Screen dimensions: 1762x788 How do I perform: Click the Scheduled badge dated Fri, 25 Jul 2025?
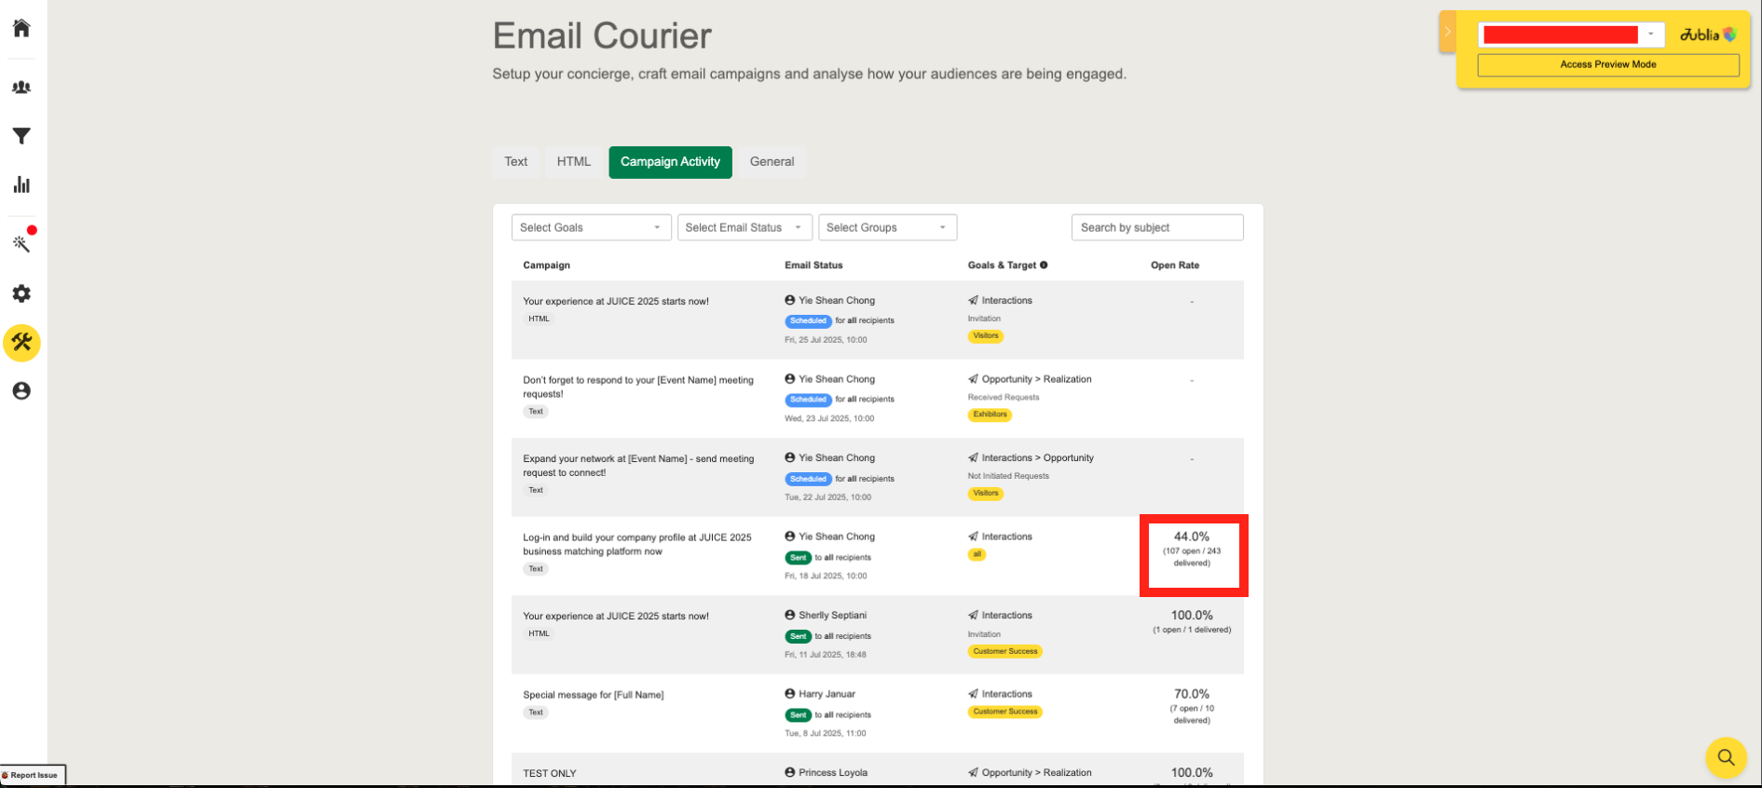tap(808, 320)
